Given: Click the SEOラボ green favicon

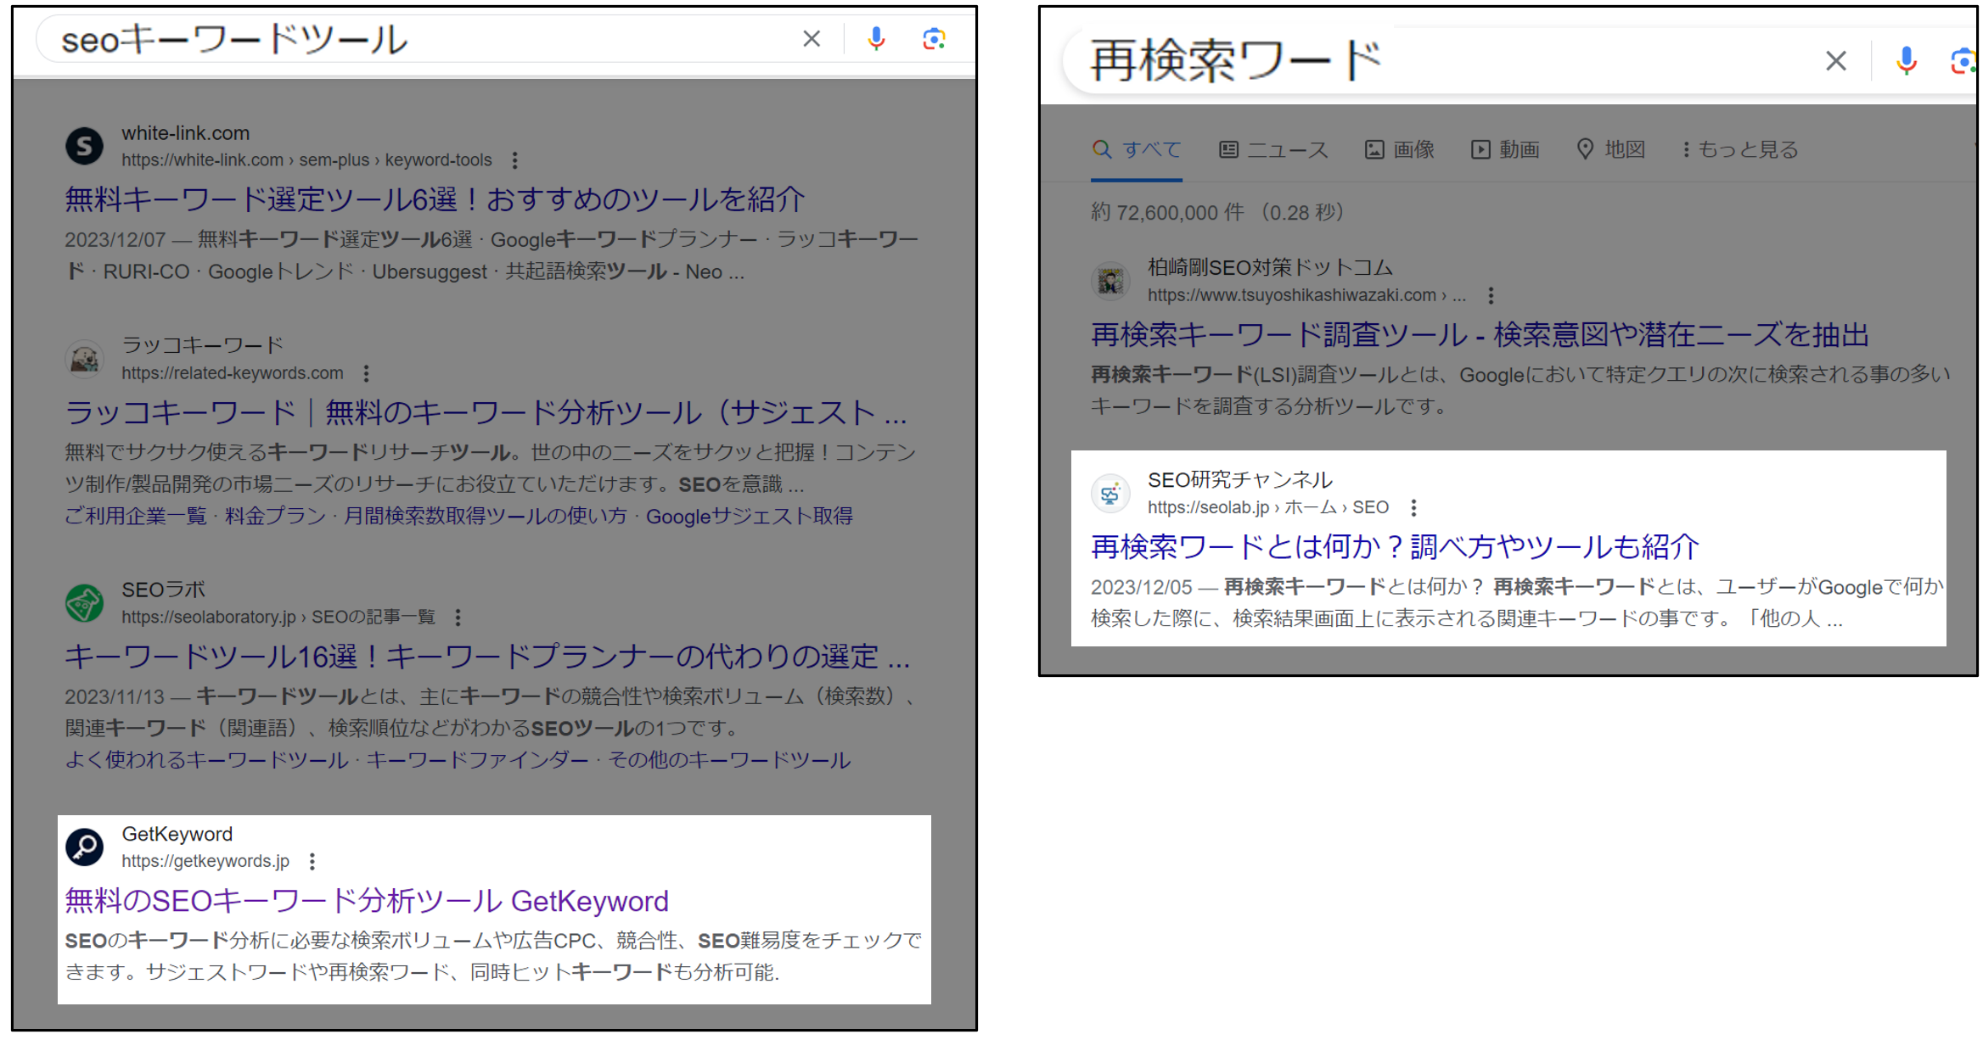Looking at the screenshot, I should pyautogui.click(x=85, y=603).
